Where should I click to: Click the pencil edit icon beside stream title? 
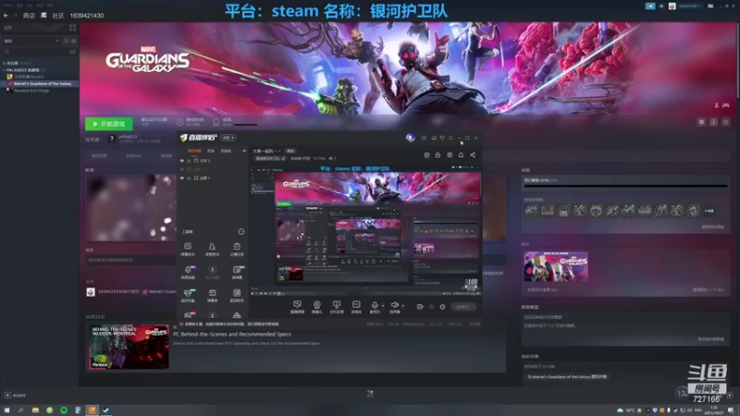pyautogui.click(x=283, y=158)
